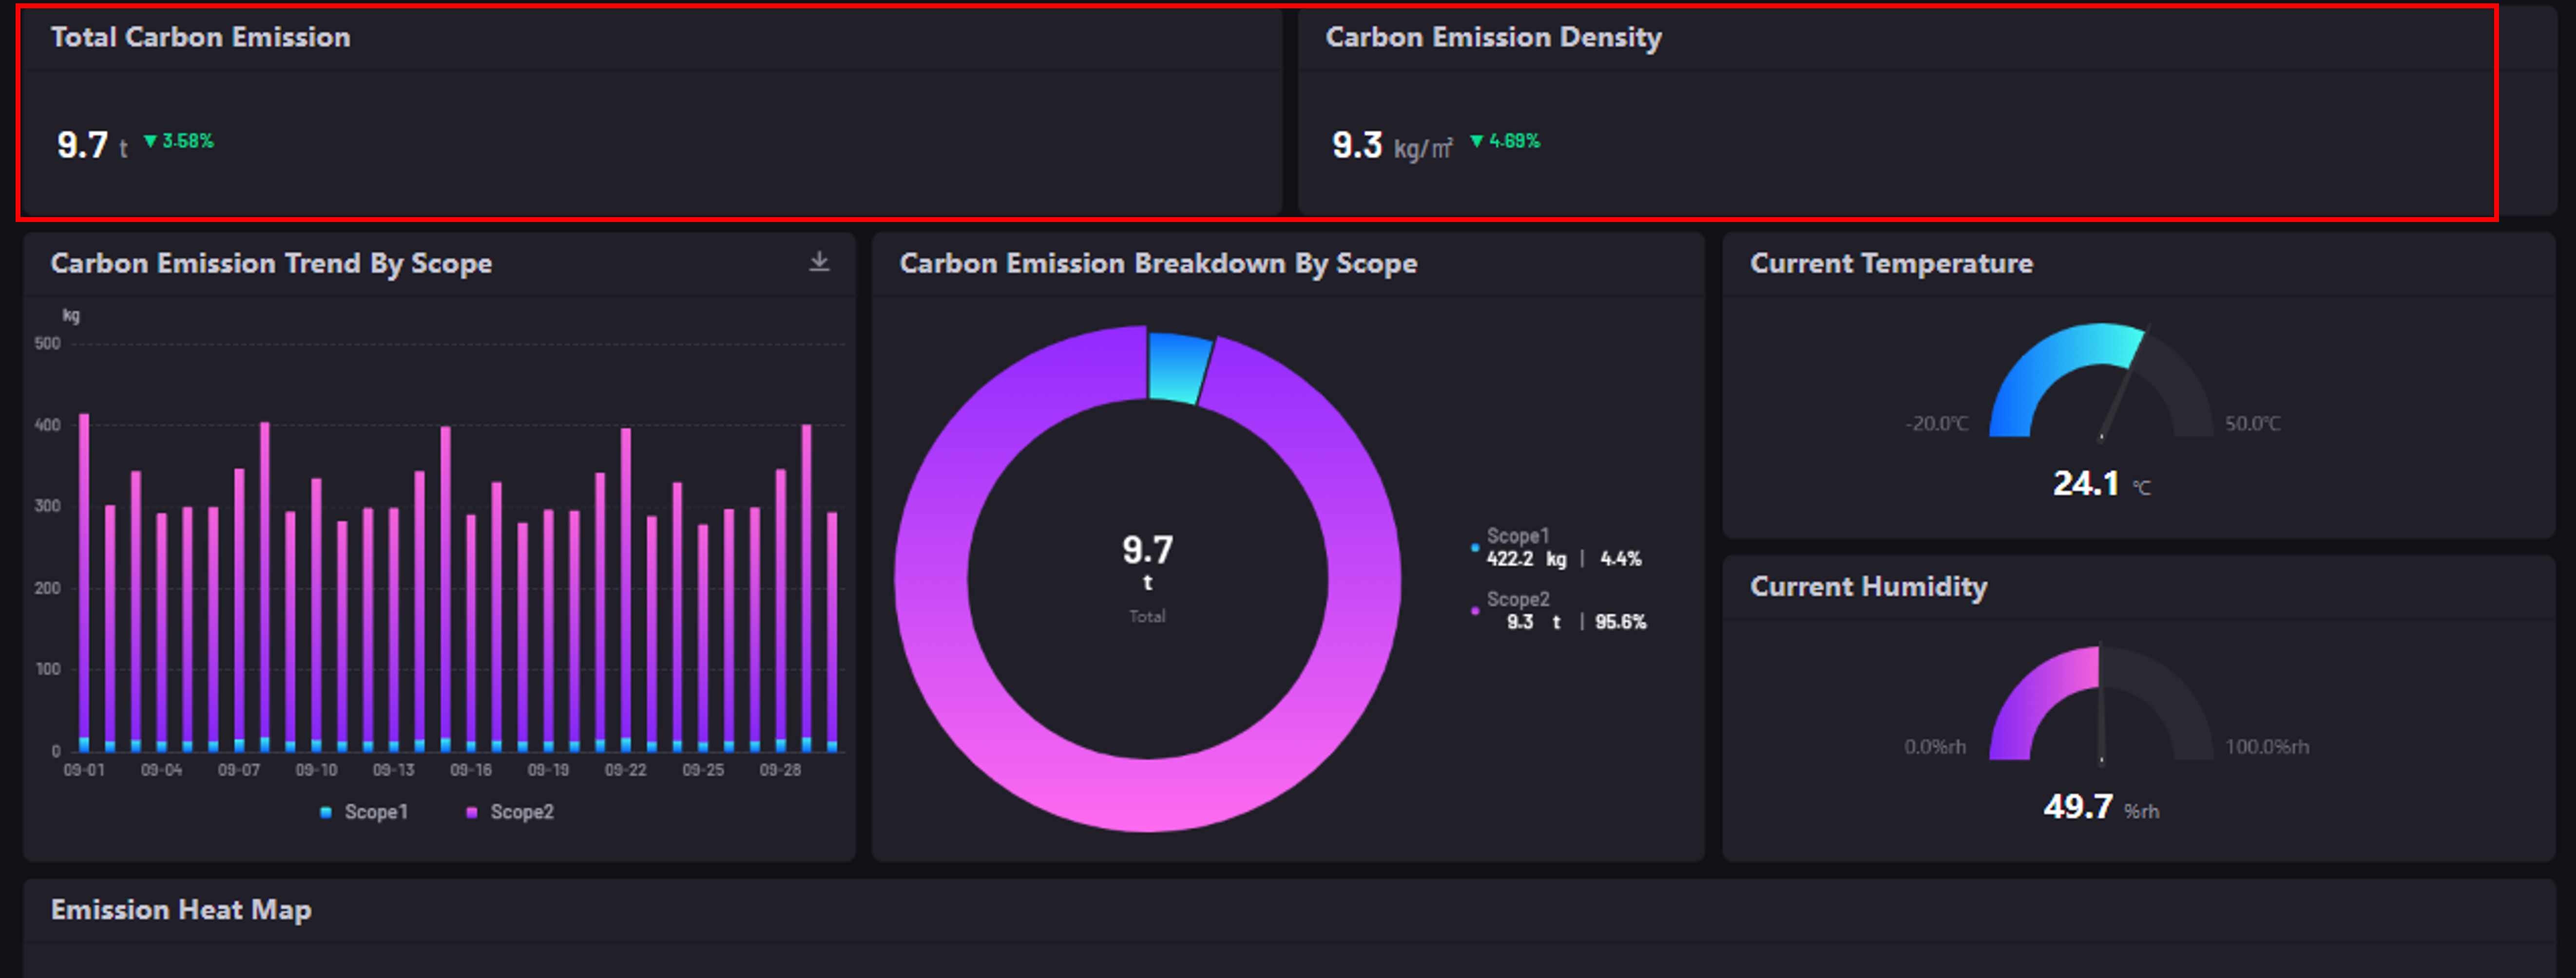Click the 09-01 bar in trend chart
The width and height of the screenshot is (2576, 978).
coord(84,579)
